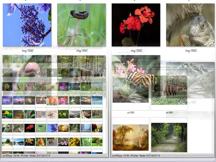Select the large autumn tree painting in right panel

pyautogui.click(x=131, y=137)
